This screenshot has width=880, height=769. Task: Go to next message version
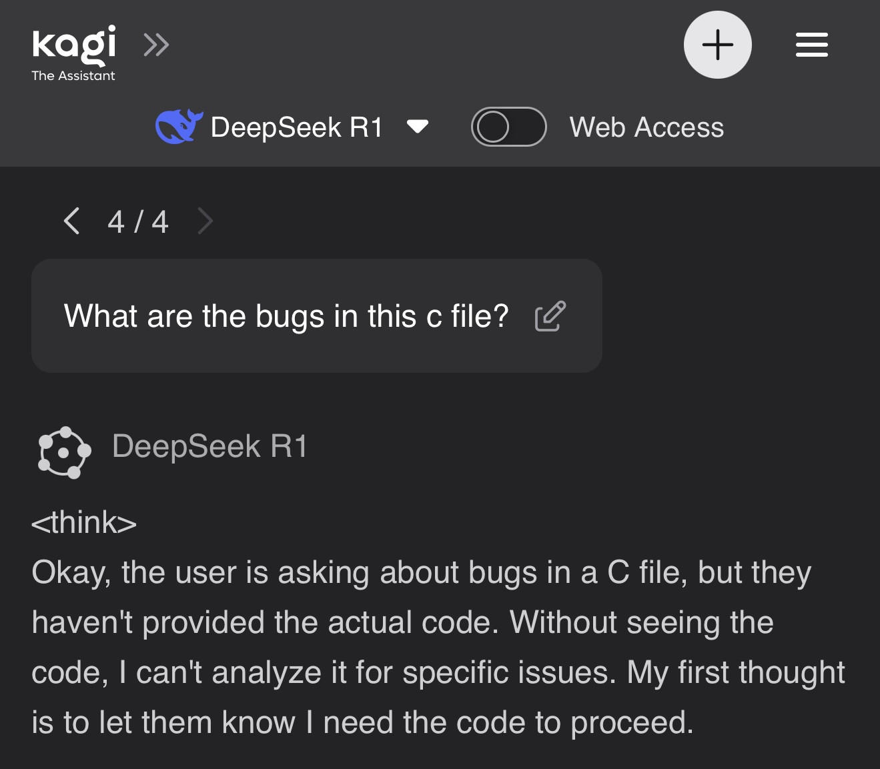click(205, 221)
